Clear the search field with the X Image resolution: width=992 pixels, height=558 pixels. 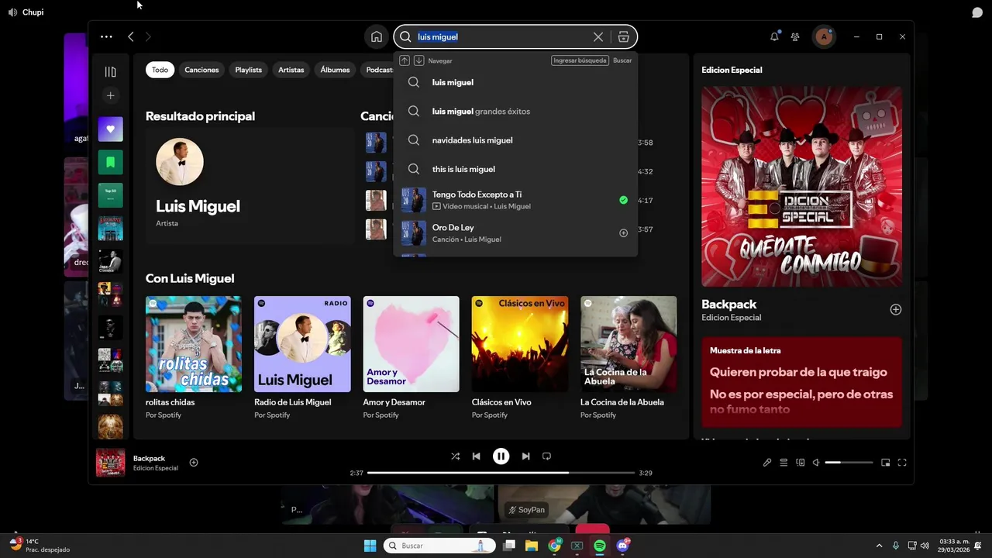coord(598,36)
